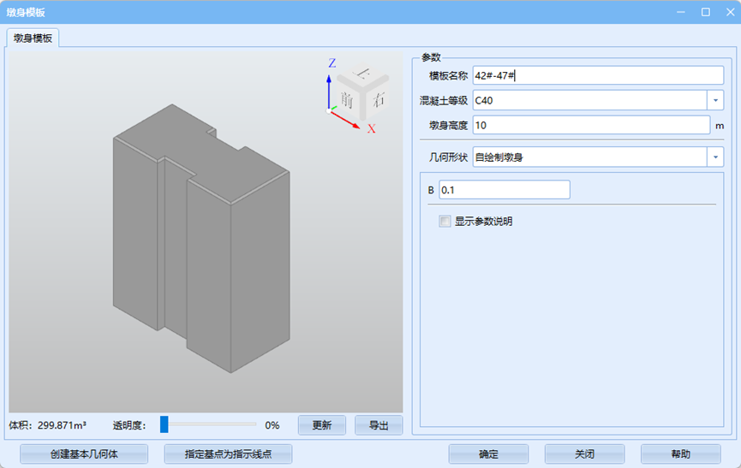Click the top face (上) of the view cube

point(362,74)
